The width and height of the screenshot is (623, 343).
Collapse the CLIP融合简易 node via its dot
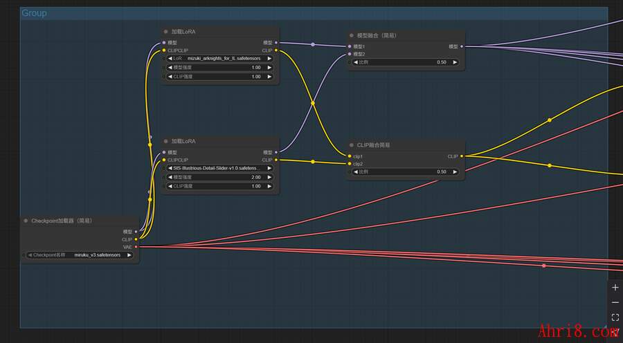point(352,145)
